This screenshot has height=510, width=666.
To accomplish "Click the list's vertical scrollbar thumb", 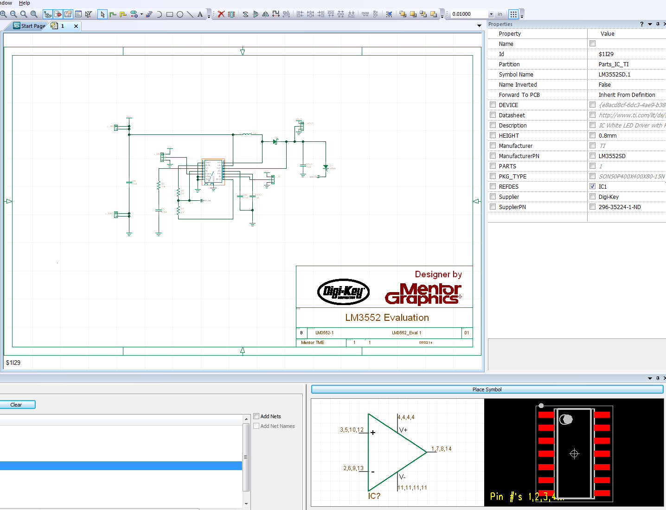I will click(246, 457).
